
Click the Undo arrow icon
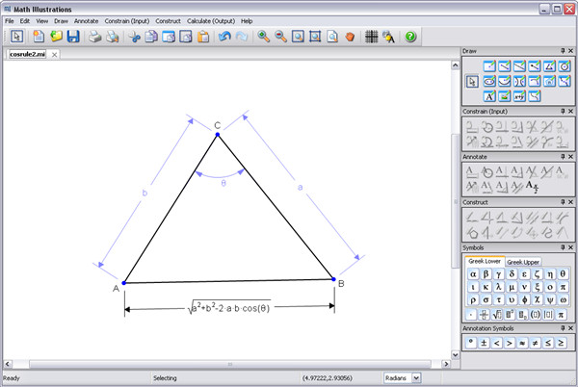[x=225, y=38]
